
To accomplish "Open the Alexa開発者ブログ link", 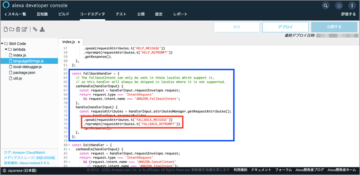I will tap(310, 170).
